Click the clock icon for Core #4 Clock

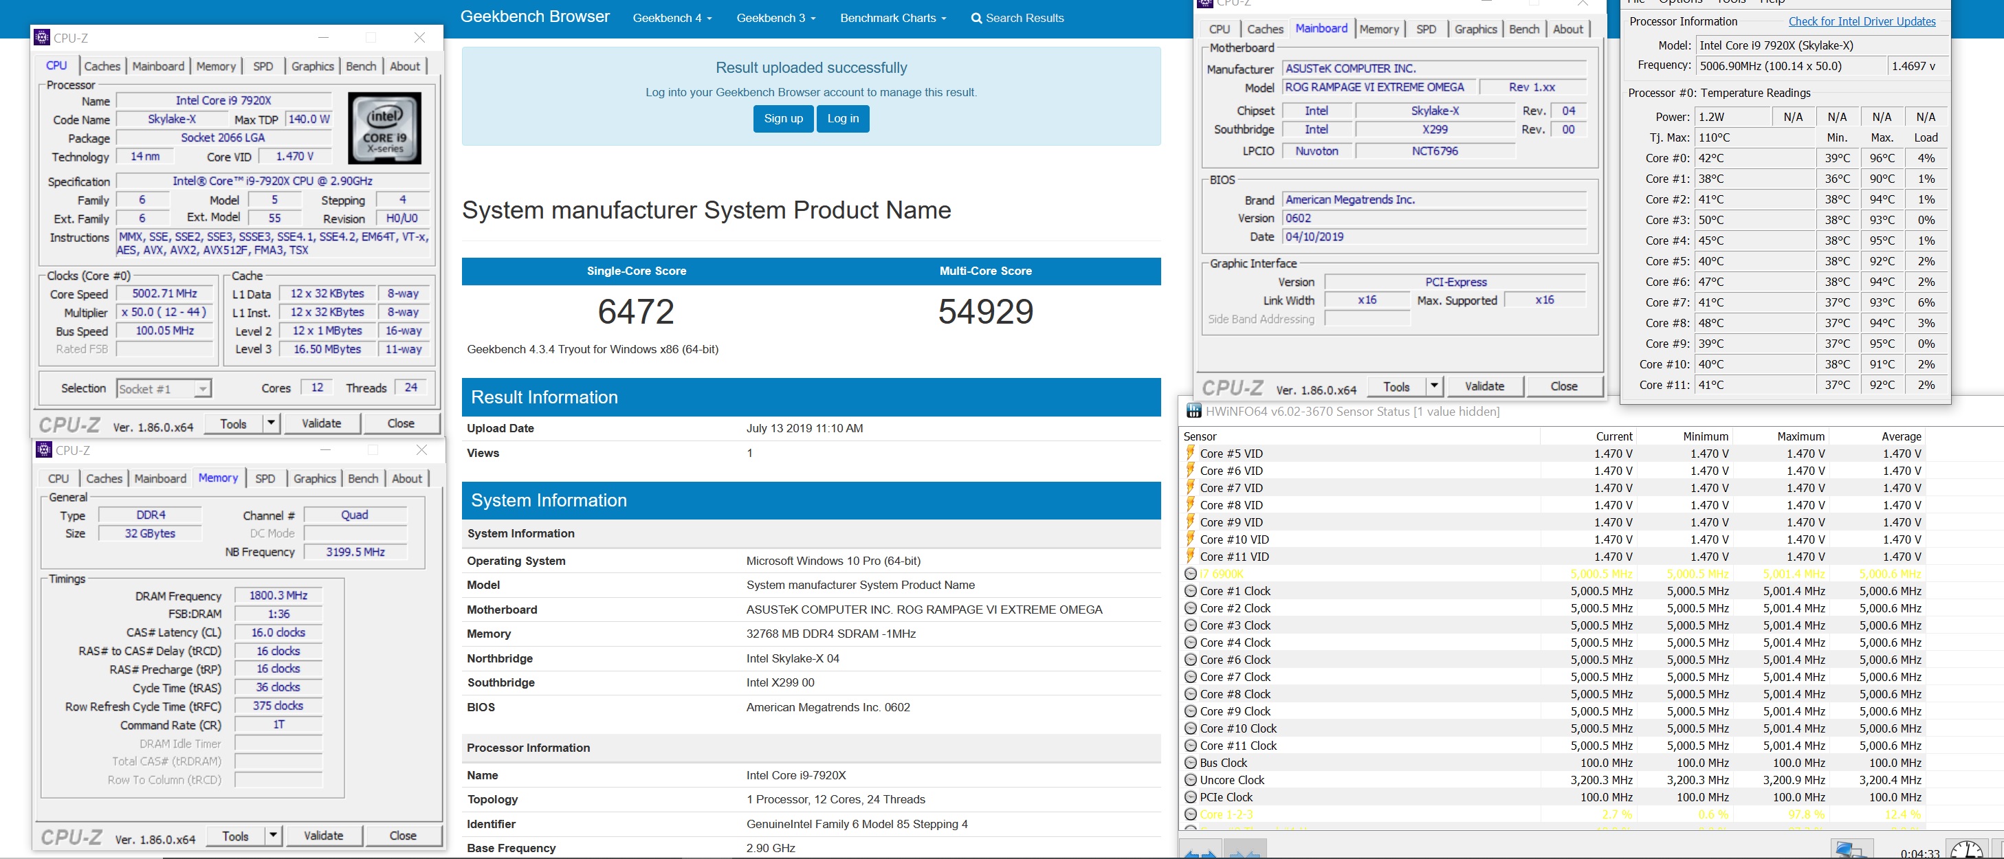(1190, 642)
